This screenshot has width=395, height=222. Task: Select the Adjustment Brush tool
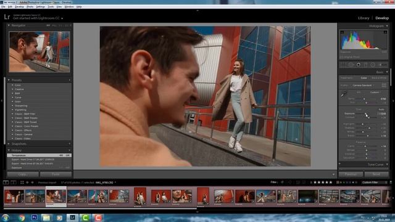tap(383, 65)
